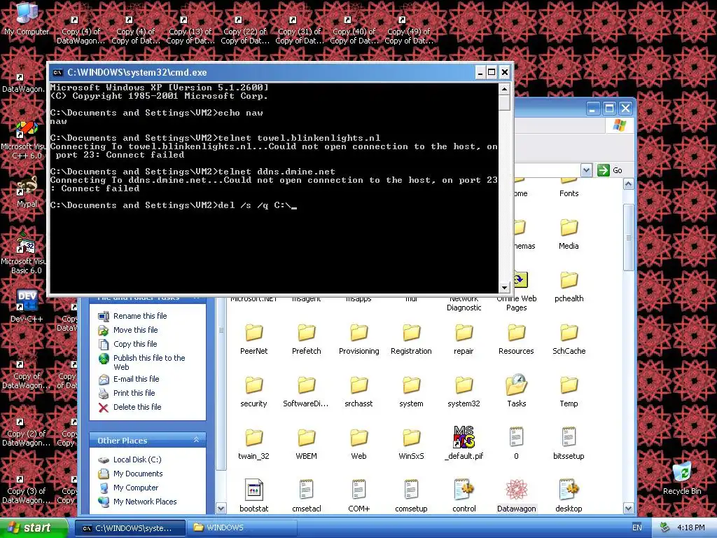Image resolution: width=717 pixels, height=538 pixels.
Task: Switch to WINDOWS taskbar button
Action: [x=242, y=528]
